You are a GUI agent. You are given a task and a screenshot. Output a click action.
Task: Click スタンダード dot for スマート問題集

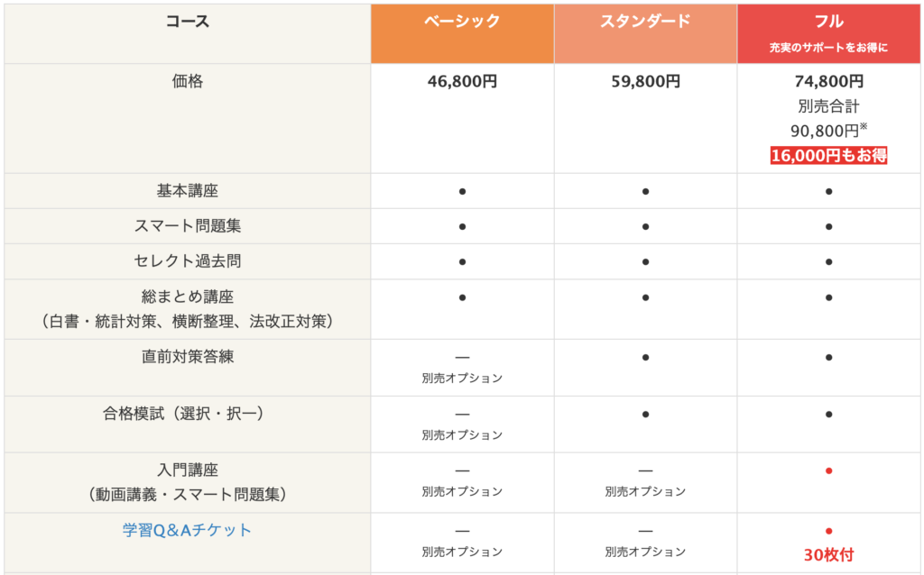[645, 226]
